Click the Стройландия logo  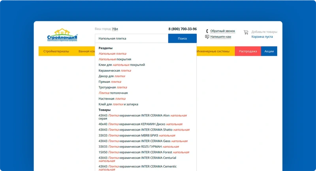tap(62, 35)
